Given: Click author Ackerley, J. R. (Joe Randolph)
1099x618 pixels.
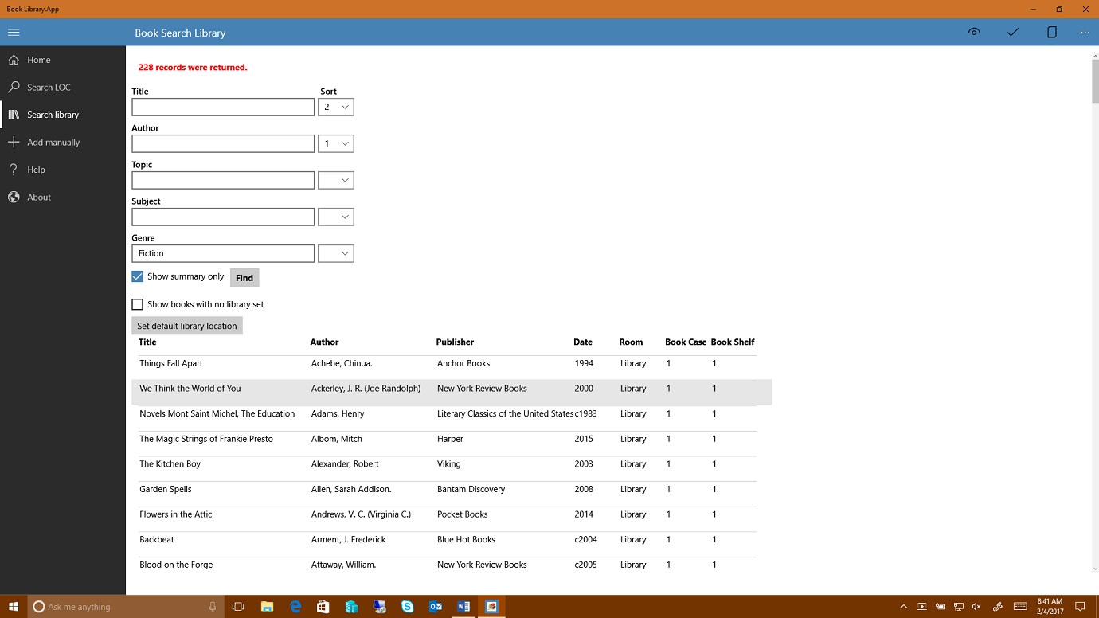Looking at the screenshot, I should [x=366, y=389].
